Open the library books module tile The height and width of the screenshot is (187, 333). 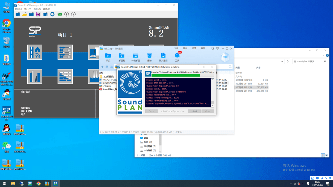pyautogui.click(x=35, y=76)
